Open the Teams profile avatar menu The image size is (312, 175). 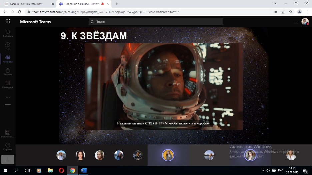pos(305,22)
